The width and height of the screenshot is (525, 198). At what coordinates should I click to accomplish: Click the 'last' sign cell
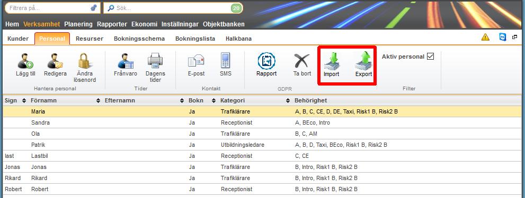pos(10,156)
